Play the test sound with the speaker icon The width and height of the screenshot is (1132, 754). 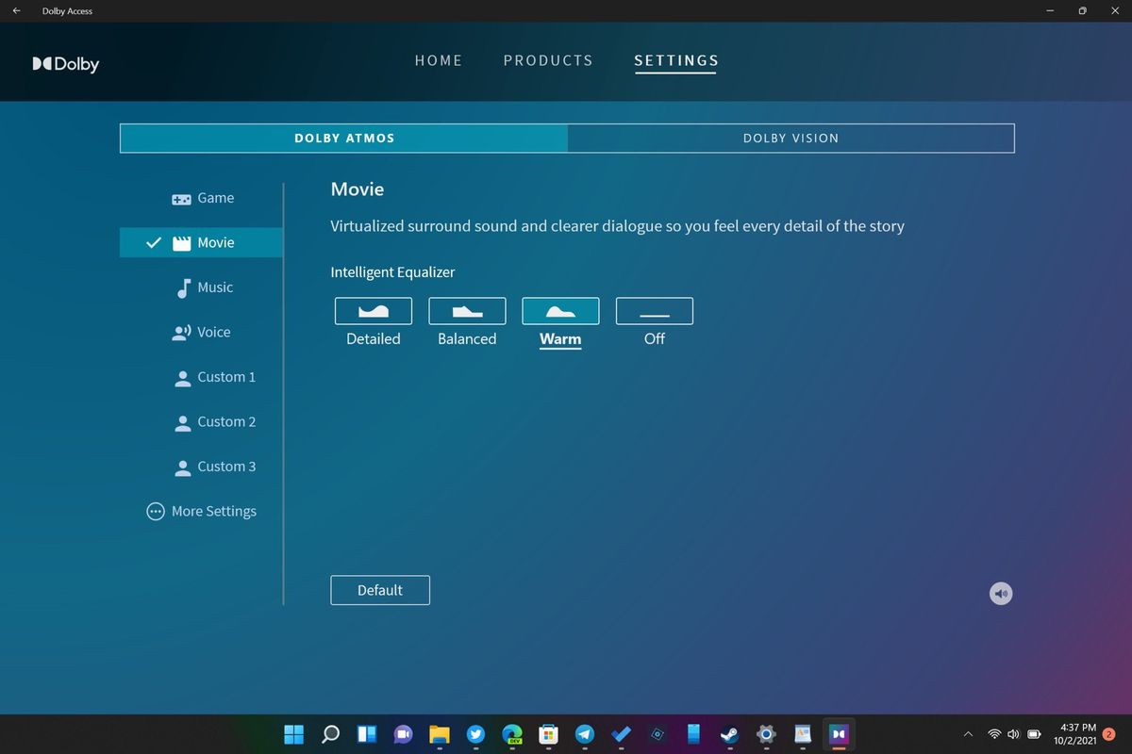(x=1000, y=593)
